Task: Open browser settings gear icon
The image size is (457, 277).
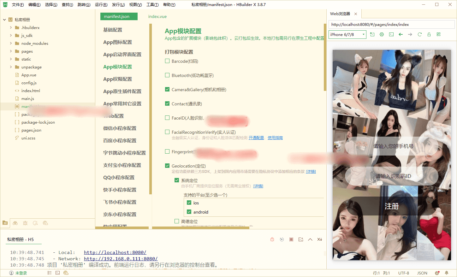Action: (382, 34)
